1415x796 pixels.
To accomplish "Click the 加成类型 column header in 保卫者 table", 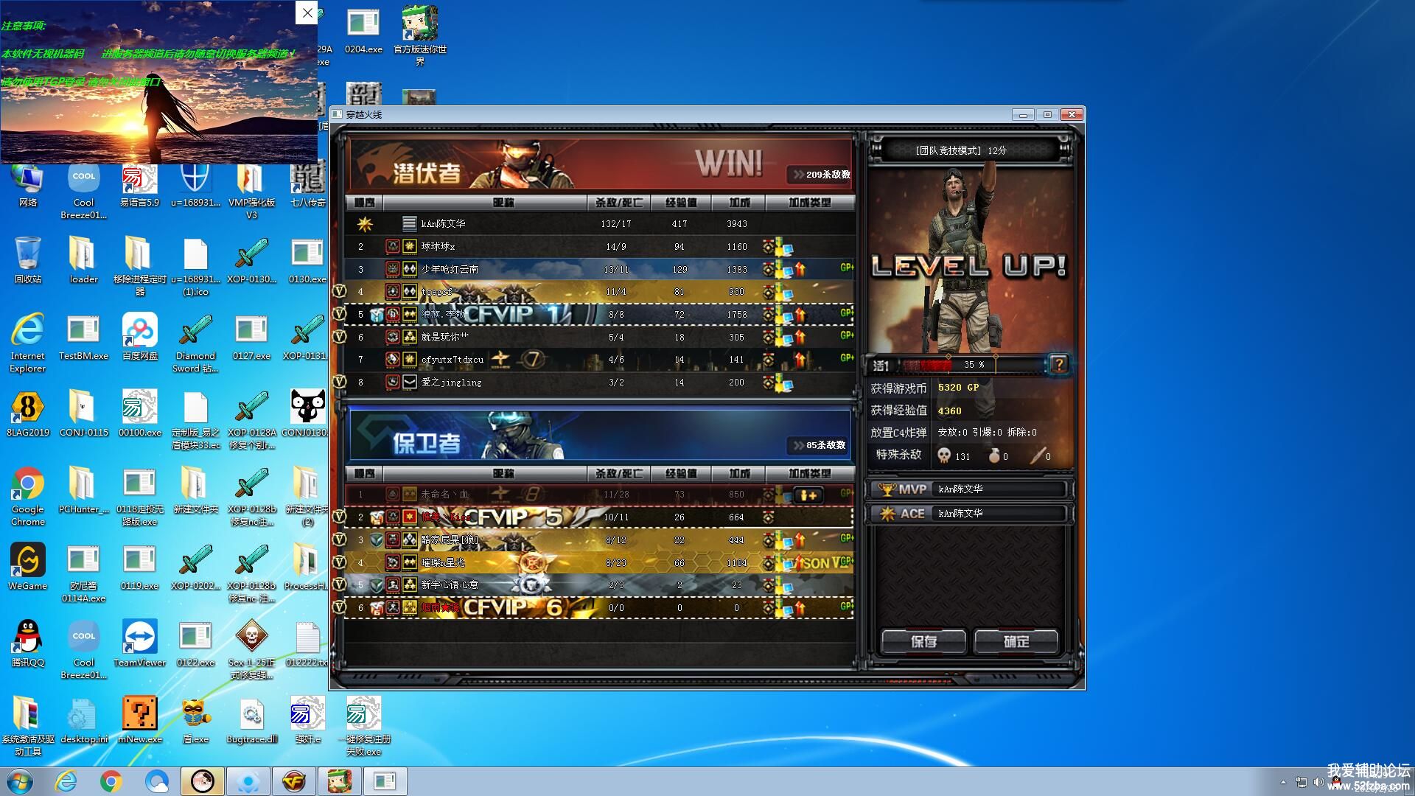I will pyautogui.click(x=810, y=473).
